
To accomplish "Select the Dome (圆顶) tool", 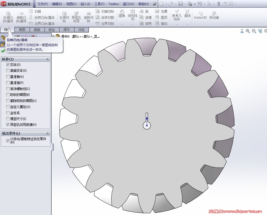I will [161, 17].
